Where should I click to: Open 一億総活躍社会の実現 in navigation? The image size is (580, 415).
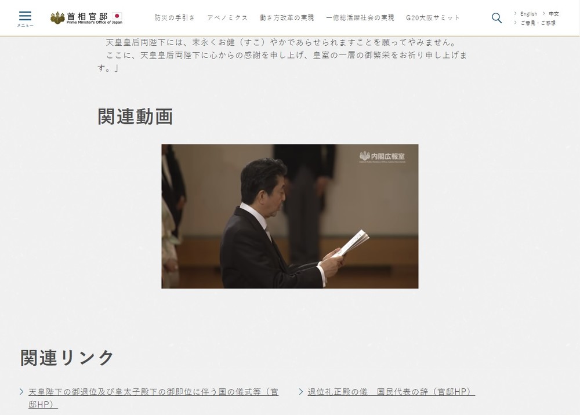(360, 18)
